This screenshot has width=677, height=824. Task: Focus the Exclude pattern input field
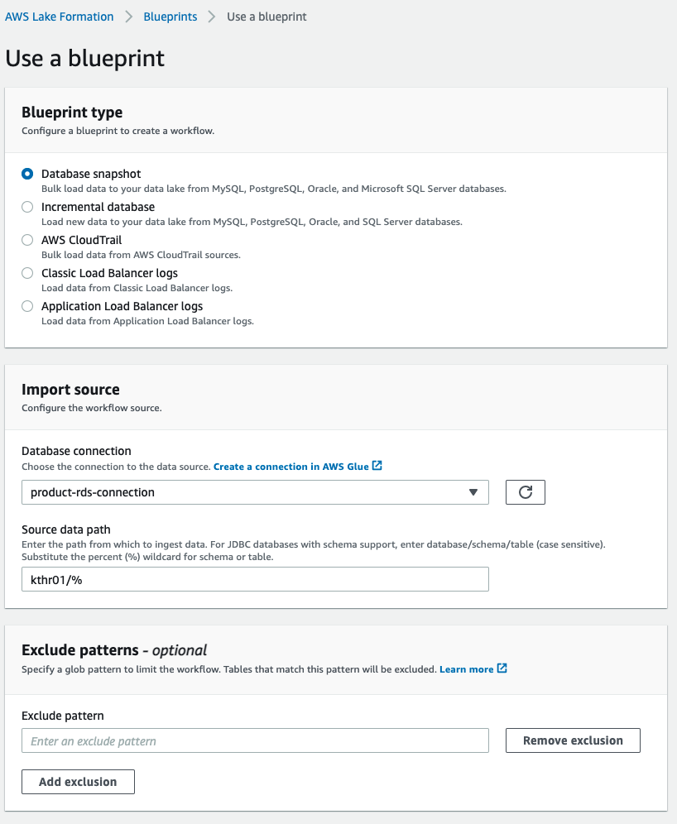[x=255, y=740]
